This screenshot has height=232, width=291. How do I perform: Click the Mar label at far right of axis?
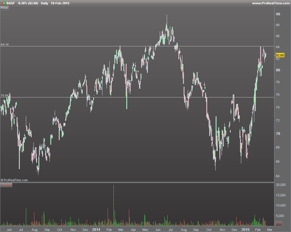pos(270,230)
